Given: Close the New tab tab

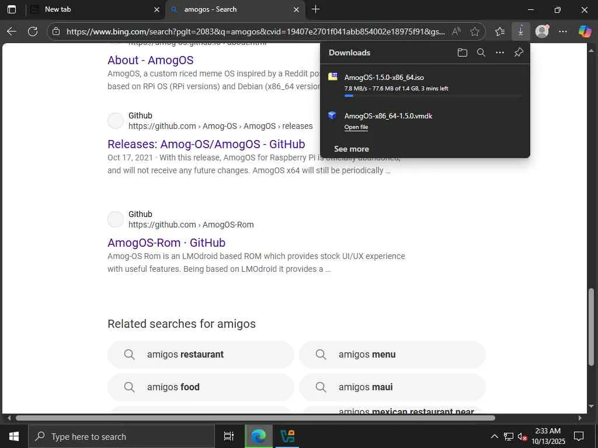Looking at the screenshot, I should (x=157, y=9).
